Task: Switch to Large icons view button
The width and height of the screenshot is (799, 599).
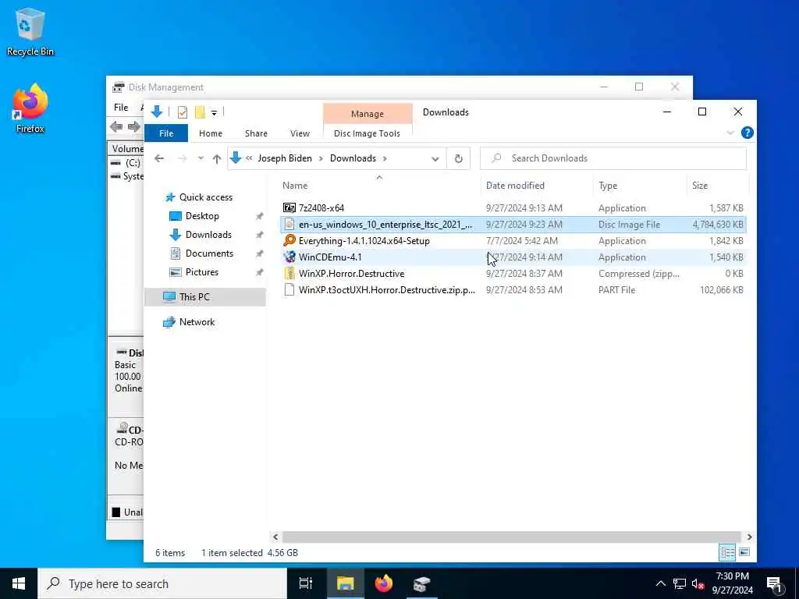Action: click(744, 552)
